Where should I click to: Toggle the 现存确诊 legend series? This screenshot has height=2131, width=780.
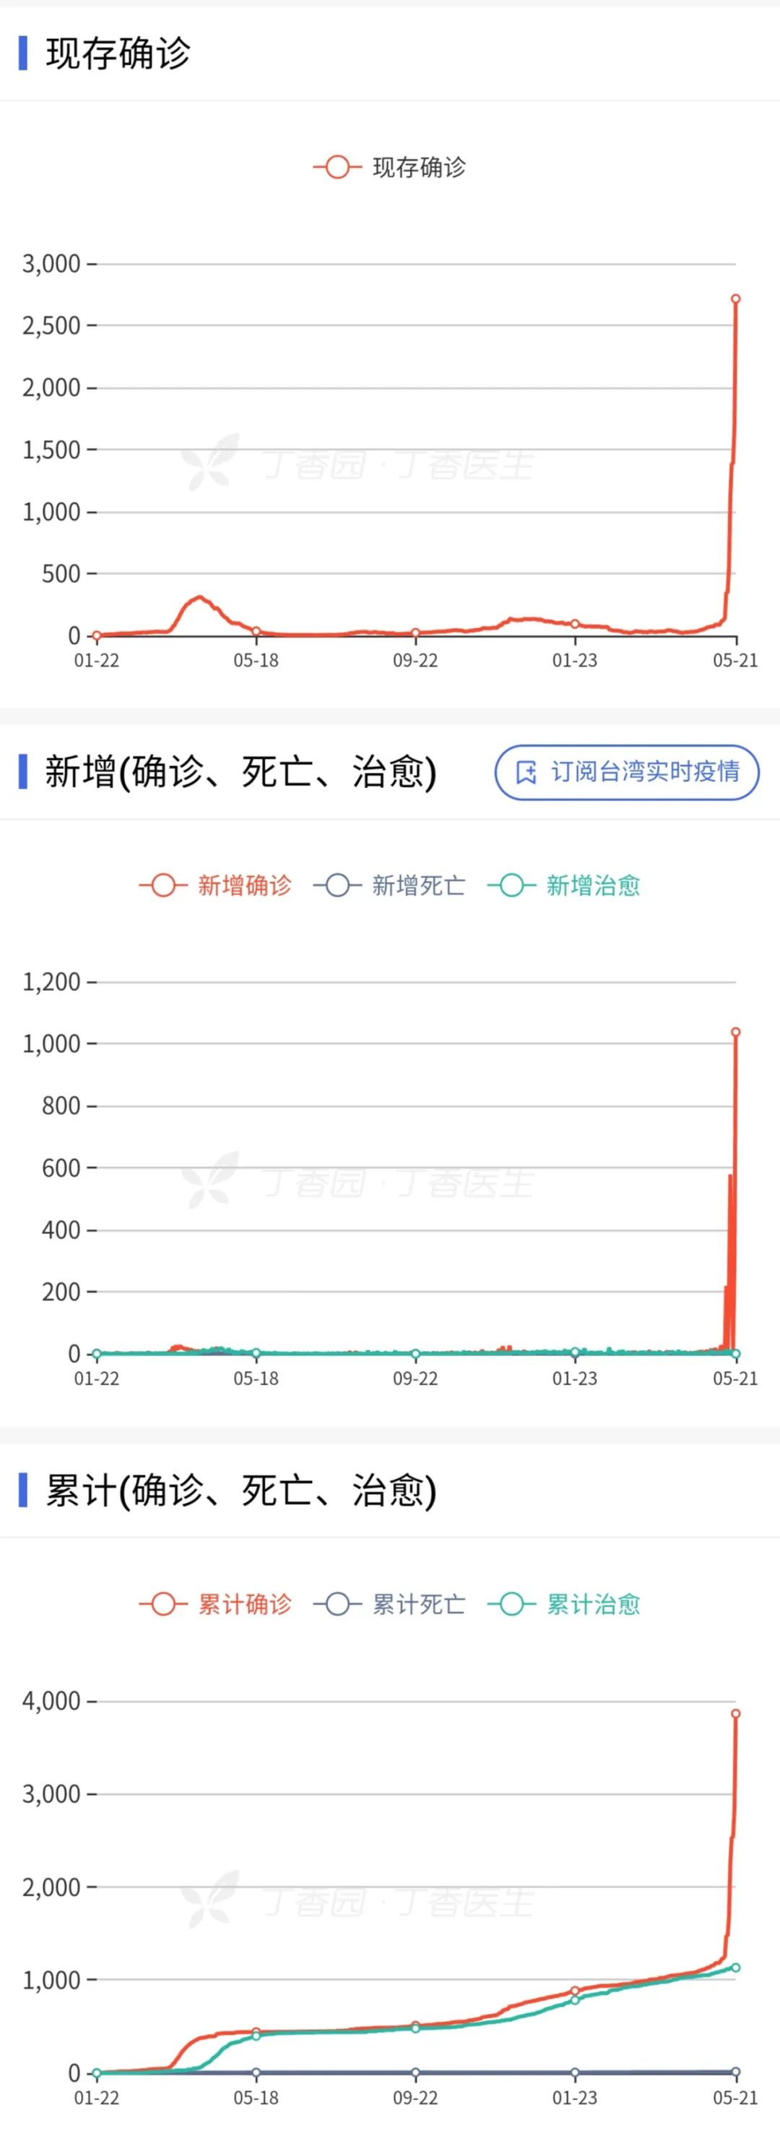point(389,167)
